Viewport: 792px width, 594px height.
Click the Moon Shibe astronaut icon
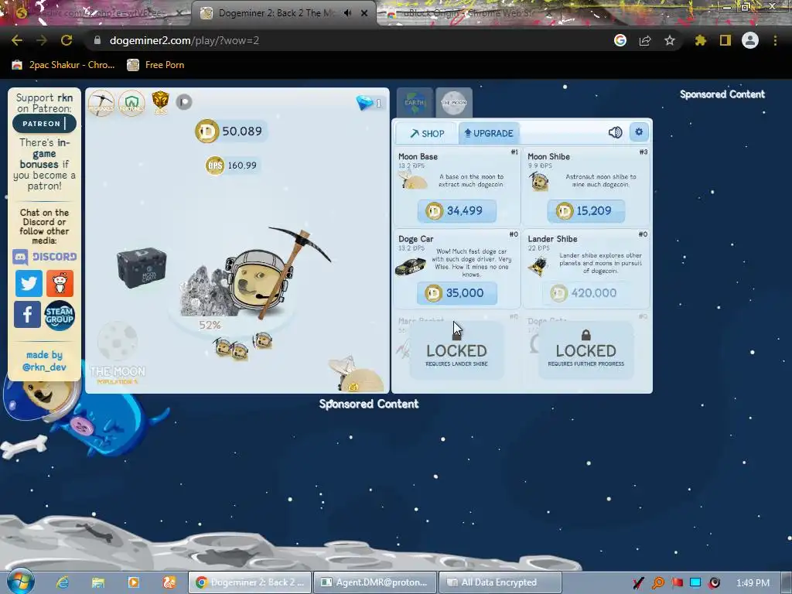539,181
